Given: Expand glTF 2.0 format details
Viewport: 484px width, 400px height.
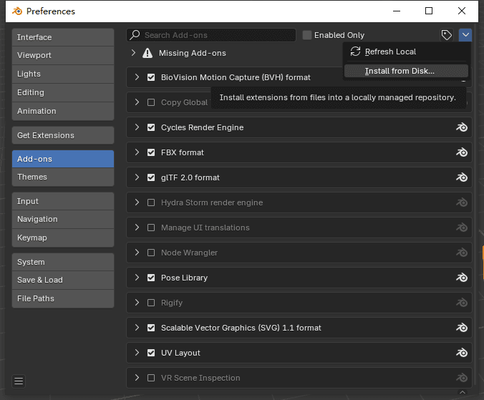Looking at the screenshot, I should 137,177.
